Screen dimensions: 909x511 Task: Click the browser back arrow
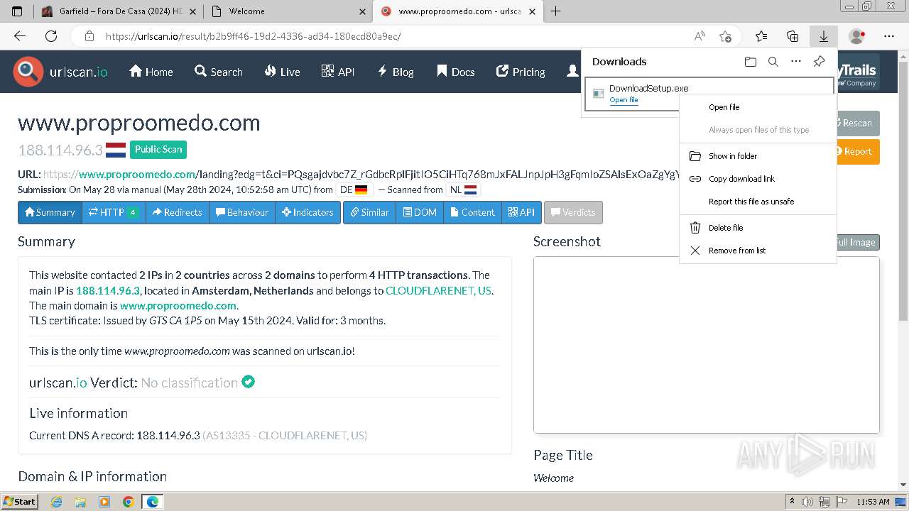[20, 36]
